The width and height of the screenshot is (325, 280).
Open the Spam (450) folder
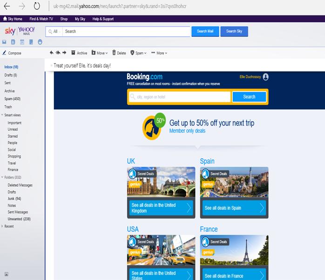coord(13,99)
